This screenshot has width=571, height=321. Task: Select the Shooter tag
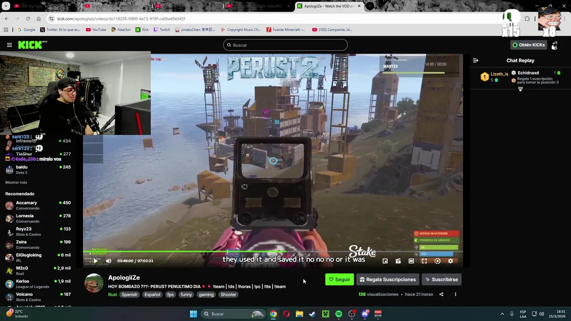tap(228, 294)
